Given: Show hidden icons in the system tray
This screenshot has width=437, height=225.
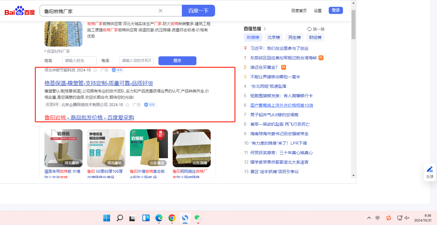Looking at the screenshot, I should 369,218.
